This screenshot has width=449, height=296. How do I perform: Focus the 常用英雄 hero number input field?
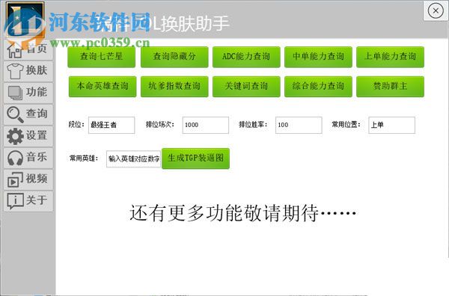(133, 158)
